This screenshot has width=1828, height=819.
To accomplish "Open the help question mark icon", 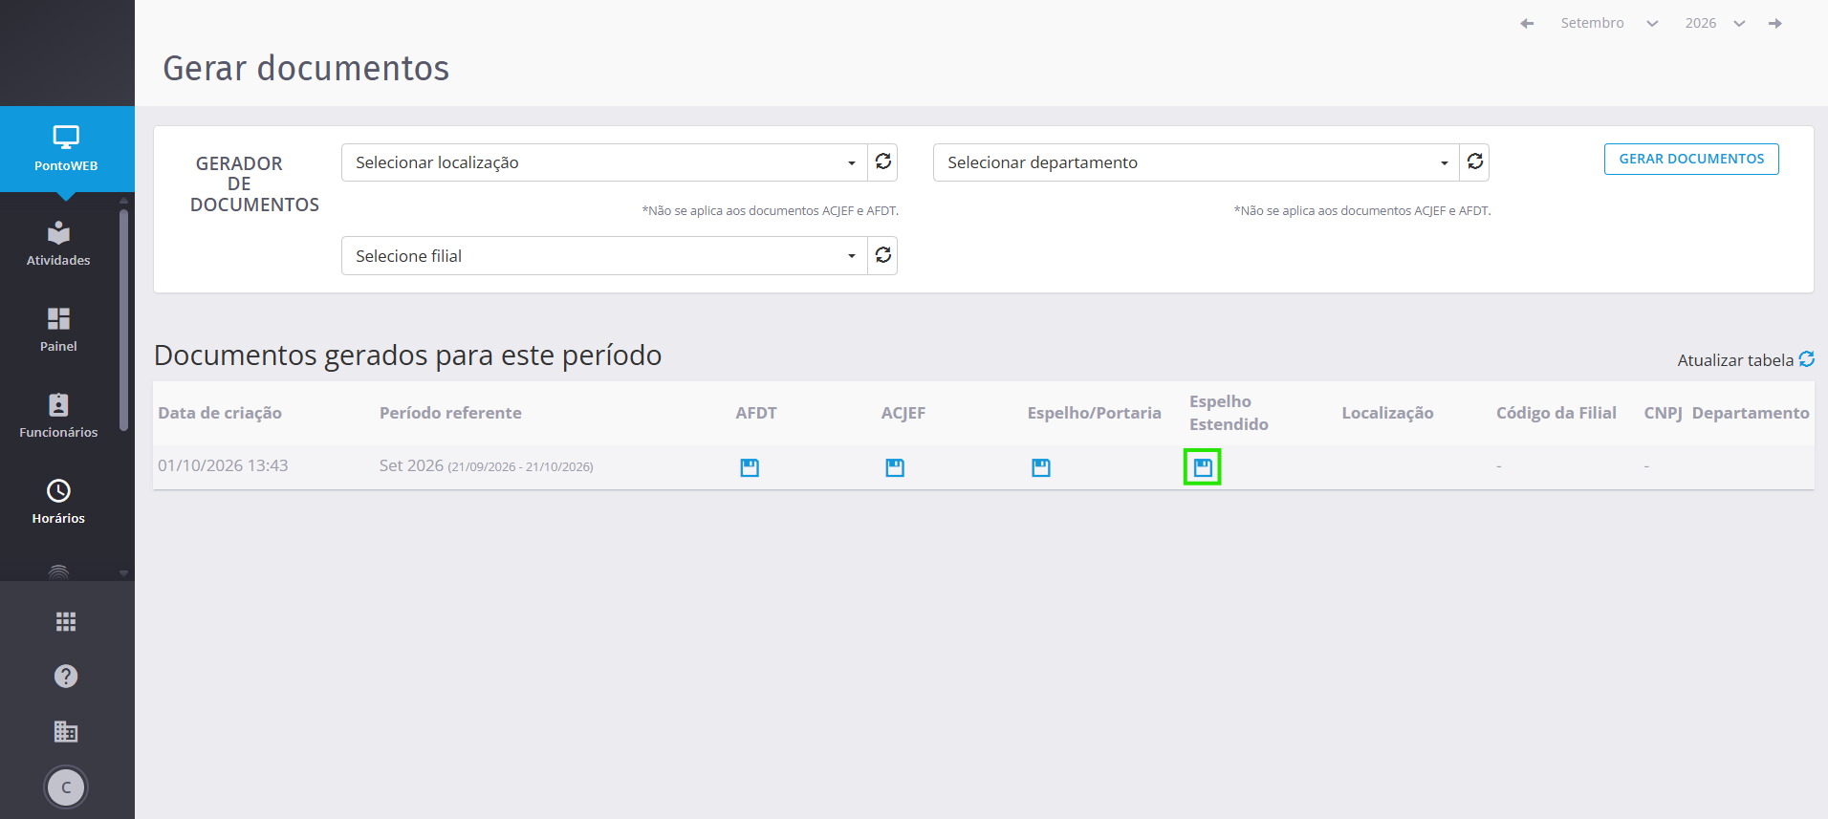I will pyautogui.click(x=66, y=677).
